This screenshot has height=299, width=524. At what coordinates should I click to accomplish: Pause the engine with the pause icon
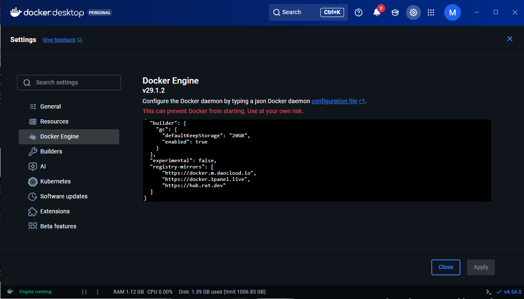click(x=84, y=292)
